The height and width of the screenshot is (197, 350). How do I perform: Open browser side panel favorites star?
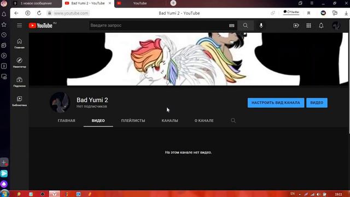click(x=4, y=25)
